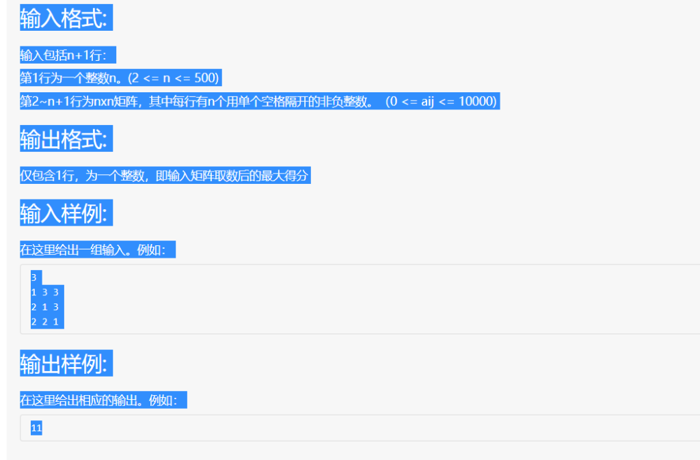Screen dimensions: 700x460
Task: Click the constraint (2 <= n <= 500)
Action: [x=174, y=78]
